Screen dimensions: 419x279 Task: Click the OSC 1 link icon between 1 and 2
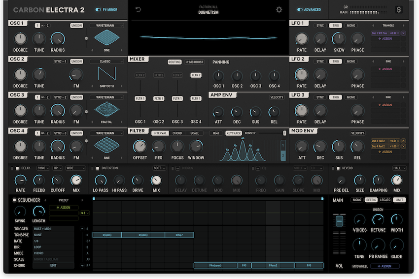[42, 26]
